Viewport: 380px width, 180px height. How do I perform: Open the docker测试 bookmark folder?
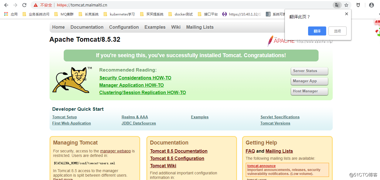click(x=180, y=14)
